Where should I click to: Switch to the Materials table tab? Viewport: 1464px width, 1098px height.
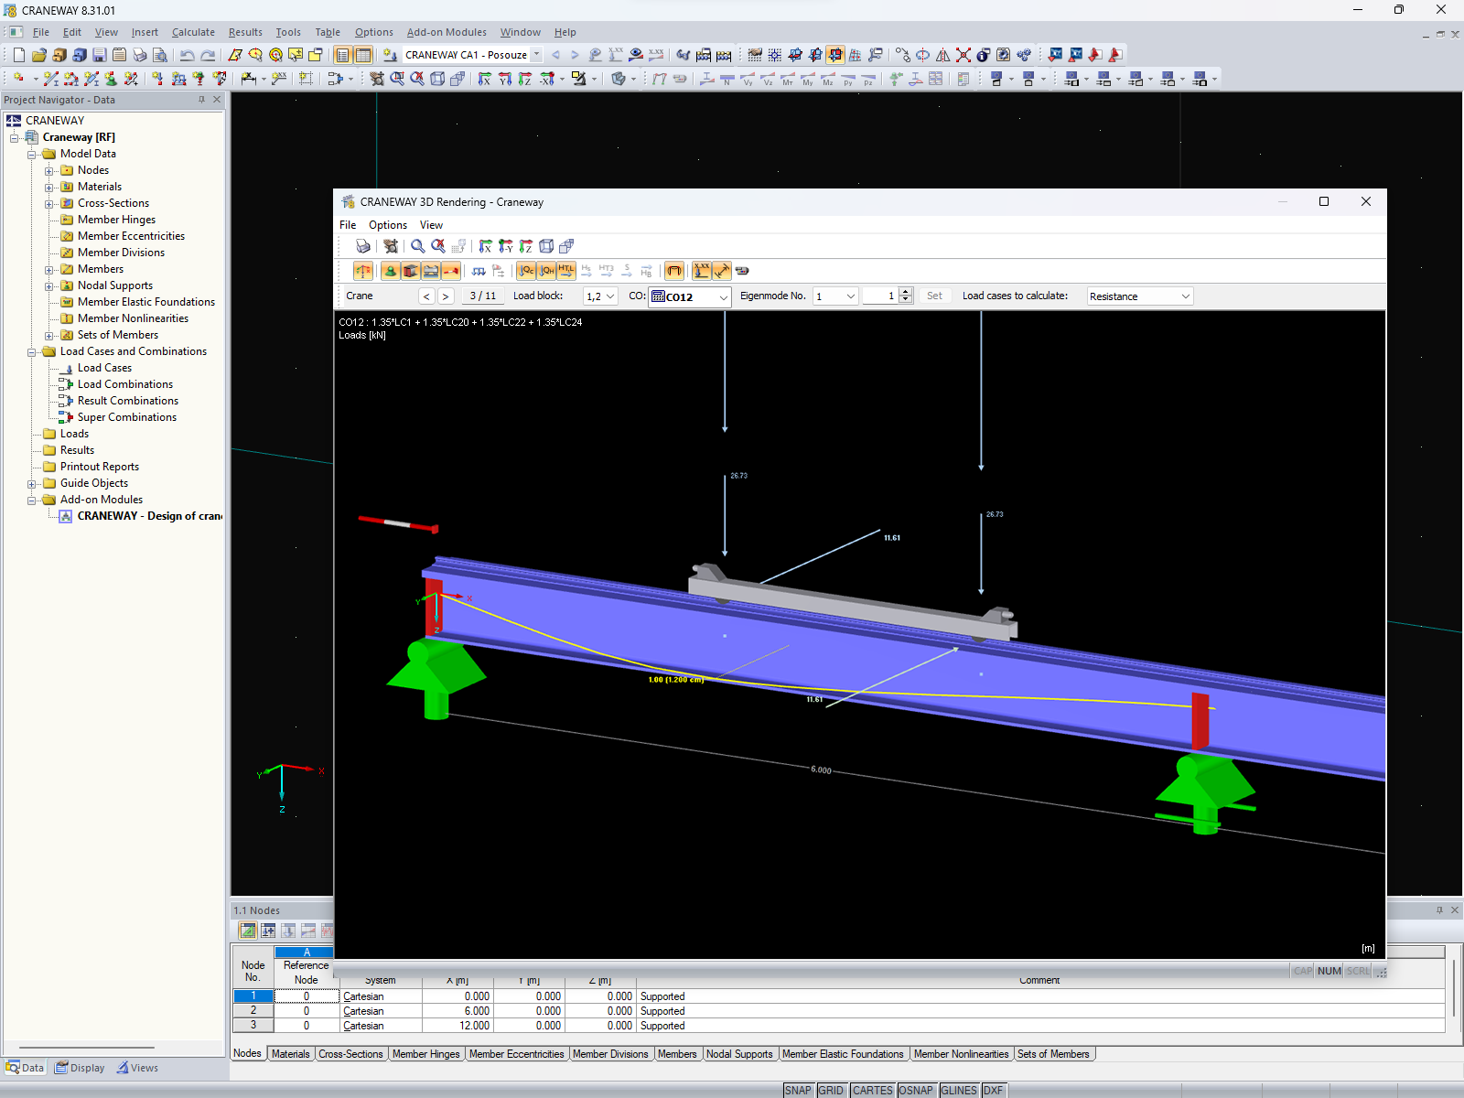[291, 1054]
